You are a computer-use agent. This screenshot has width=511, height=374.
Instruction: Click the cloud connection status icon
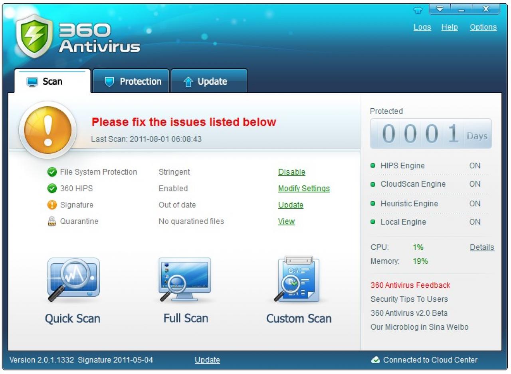[376, 360]
